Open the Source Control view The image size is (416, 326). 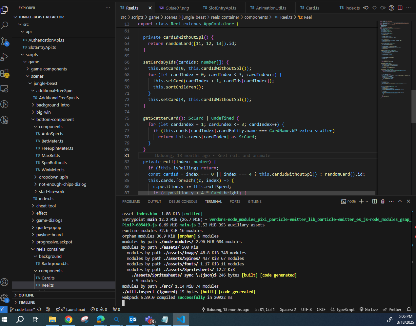(x=5, y=41)
